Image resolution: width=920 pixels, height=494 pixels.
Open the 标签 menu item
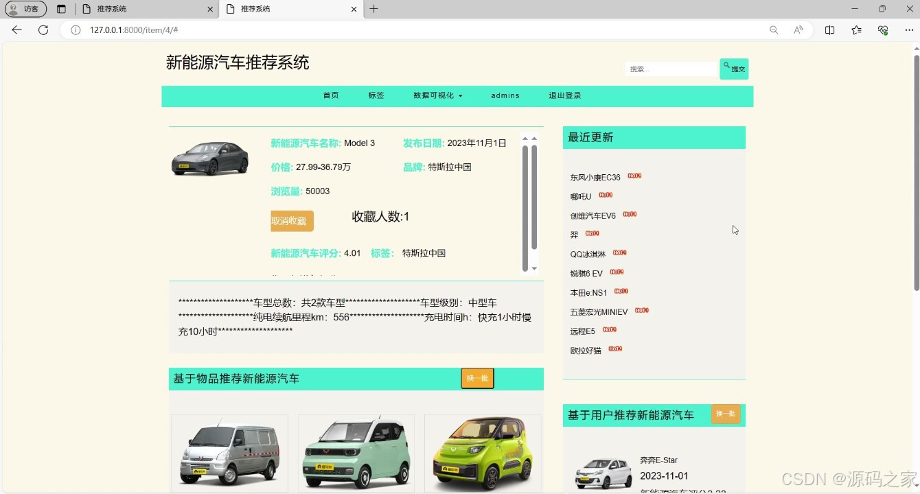tap(376, 95)
